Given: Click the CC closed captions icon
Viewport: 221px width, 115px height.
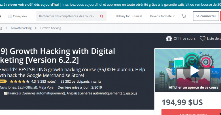Looking at the screenshot, I should (x=6, y=93).
